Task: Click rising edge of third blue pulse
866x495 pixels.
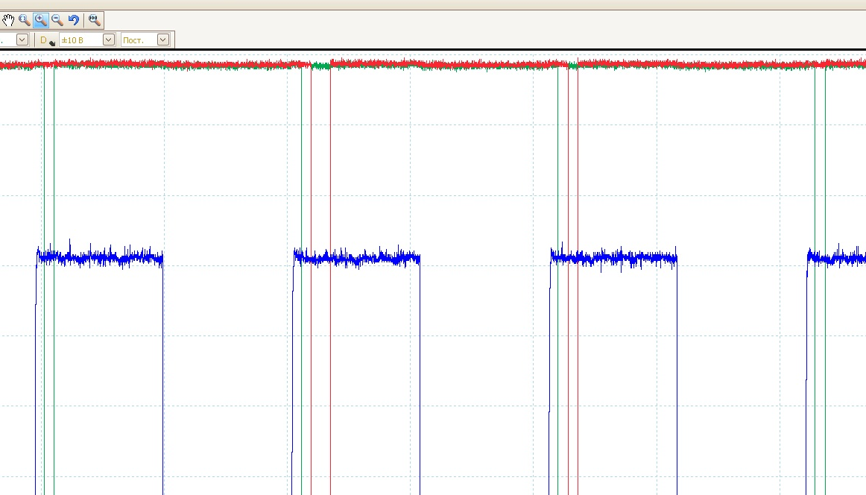Action: pyautogui.click(x=550, y=373)
